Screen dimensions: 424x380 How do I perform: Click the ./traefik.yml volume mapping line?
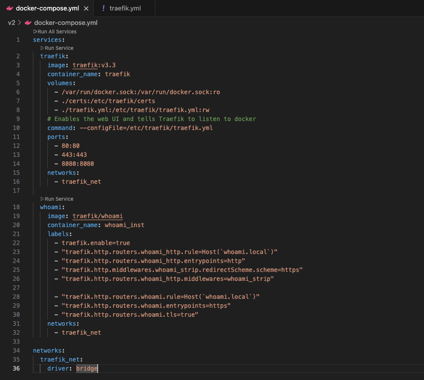coord(135,110)
